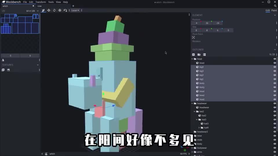Viewport: 278px width, 156px height.
Task: Open the Transform menu
Action: 41,2
